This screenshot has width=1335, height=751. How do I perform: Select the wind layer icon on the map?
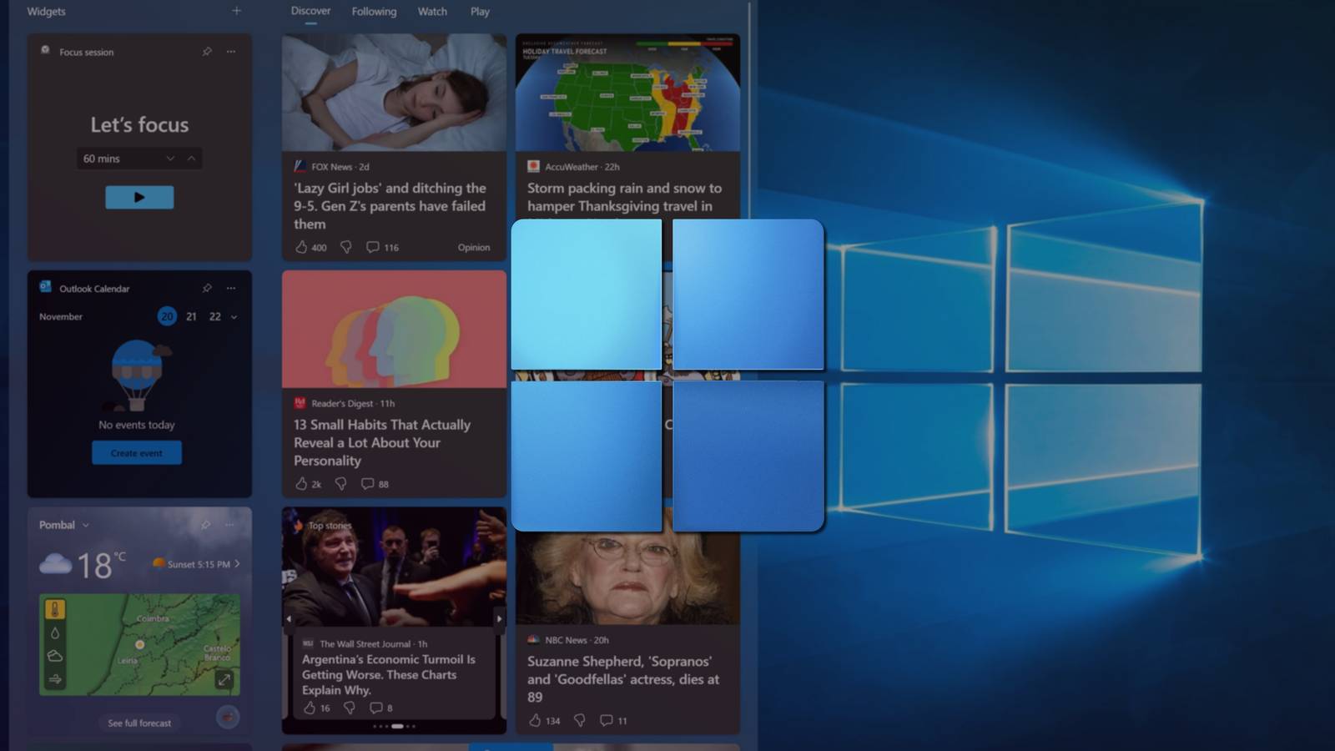pos(55,678)
